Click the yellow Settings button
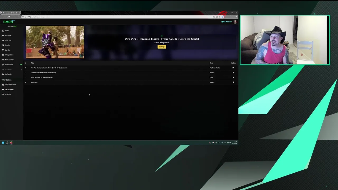338x190 pixels. (x=162, y=47)
